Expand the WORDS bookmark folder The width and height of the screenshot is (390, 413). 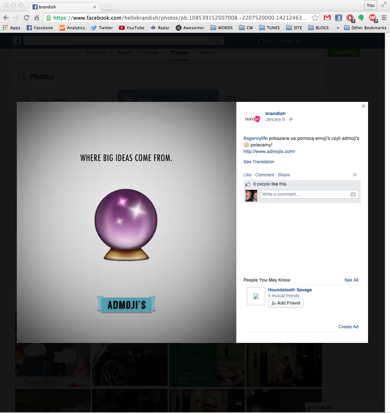(221, 28)
